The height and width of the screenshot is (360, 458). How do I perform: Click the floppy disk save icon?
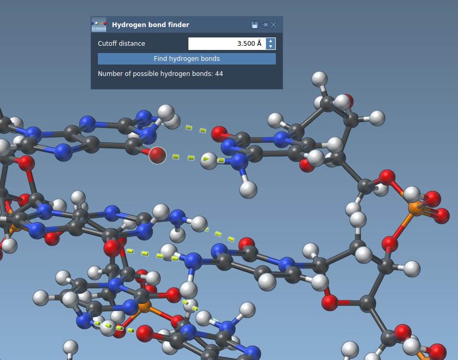click(255, 24)
